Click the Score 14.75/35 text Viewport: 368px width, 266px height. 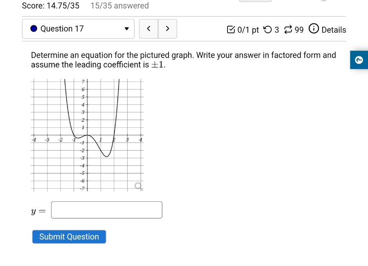(51, 6)
